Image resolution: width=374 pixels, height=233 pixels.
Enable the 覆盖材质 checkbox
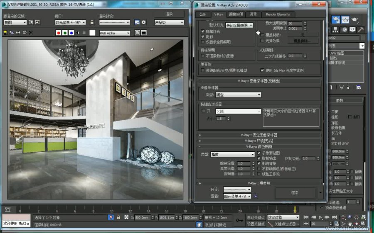[x=262, y=35]
